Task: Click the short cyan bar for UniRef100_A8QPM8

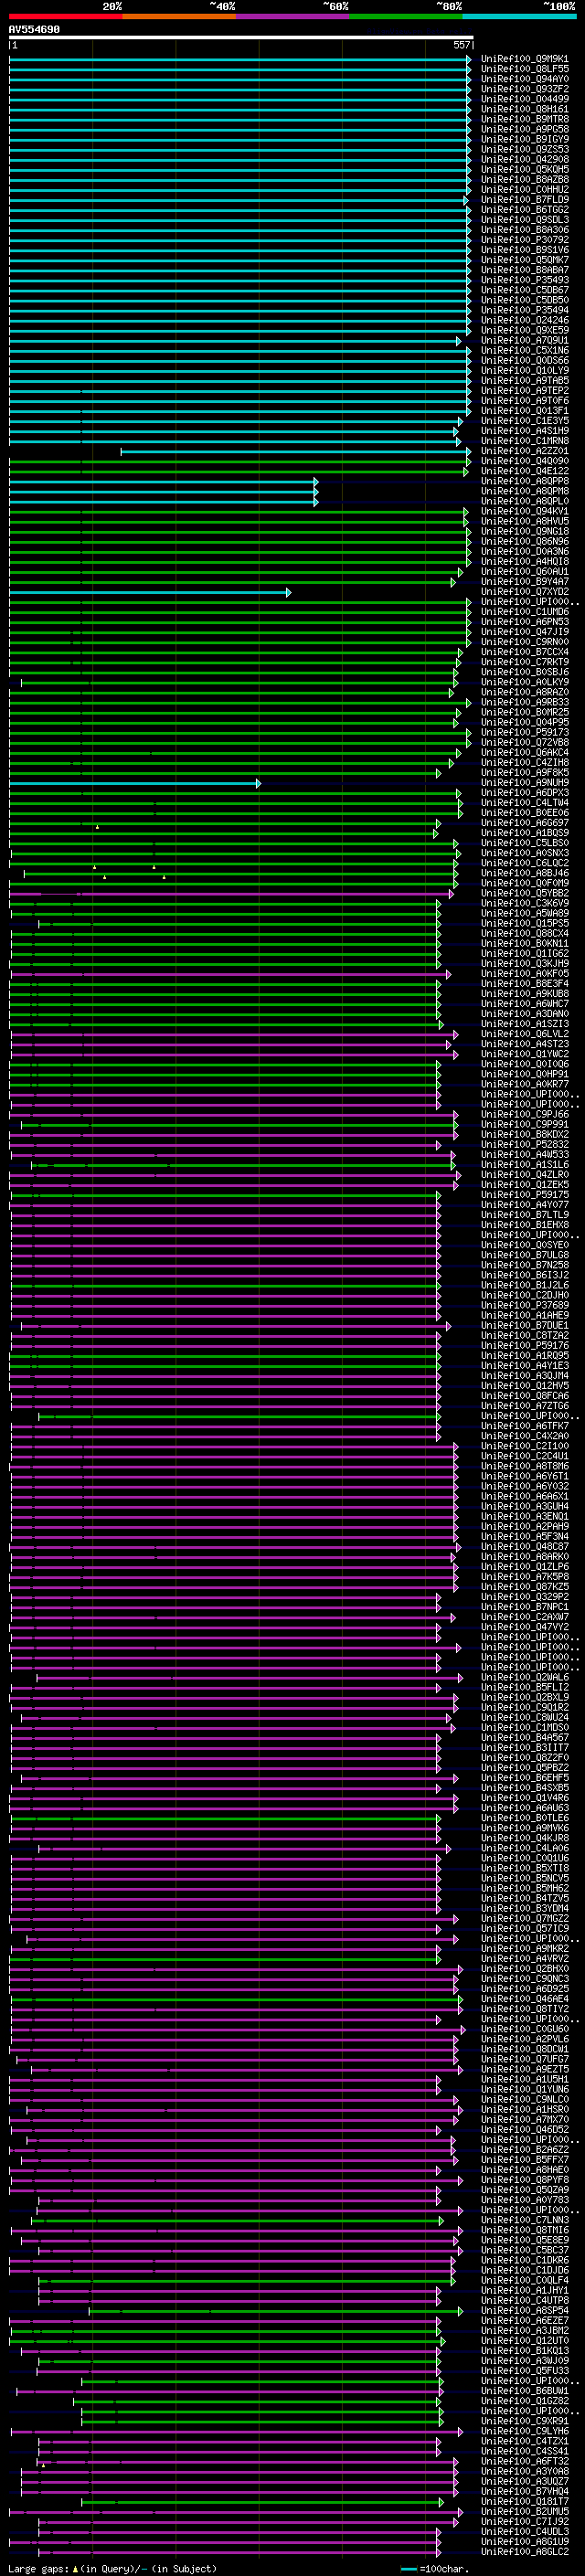Action: click(163, 491)
